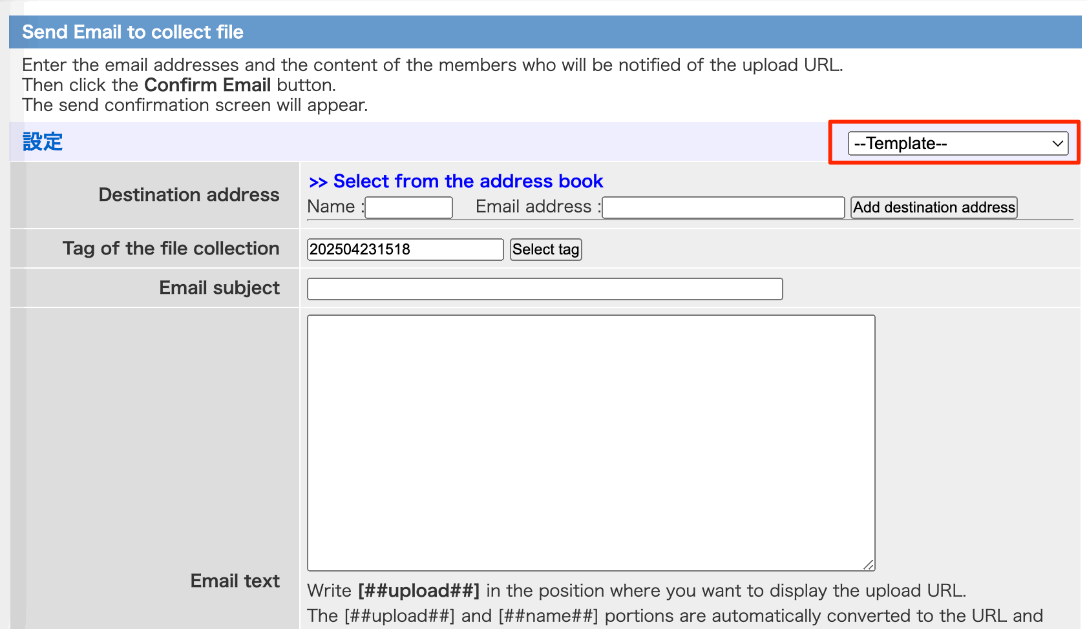The width and height of the screenshot is (1087, 629).
Task: Open the --Template-- dropdown
Action: pos(958,143)
